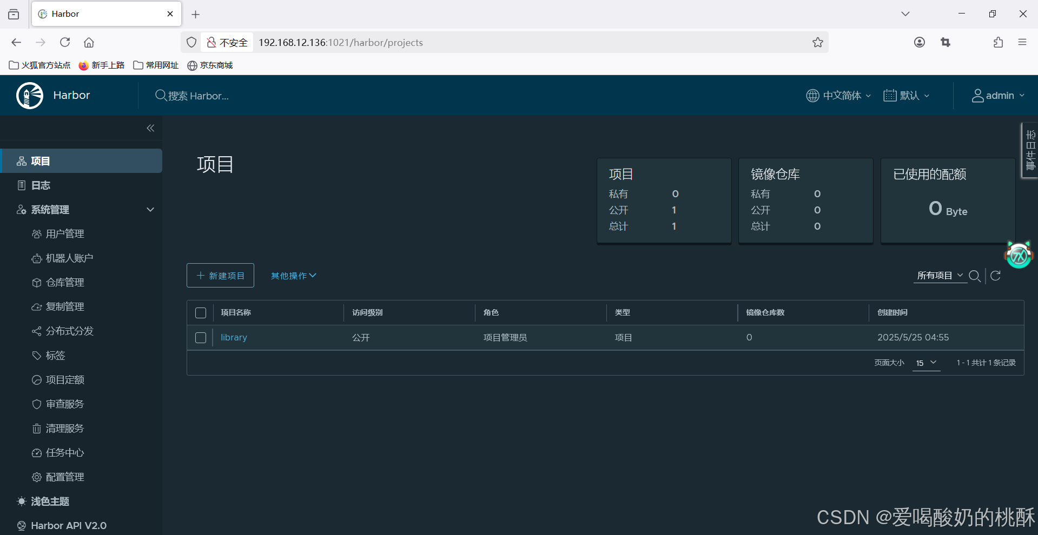Click the floating assistant mascot icon
This screenshot has width=1038, height=535.
[x=1019, y=255]
